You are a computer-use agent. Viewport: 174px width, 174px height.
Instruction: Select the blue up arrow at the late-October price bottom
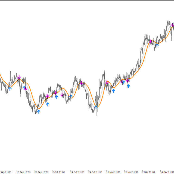tap(96, 107)
